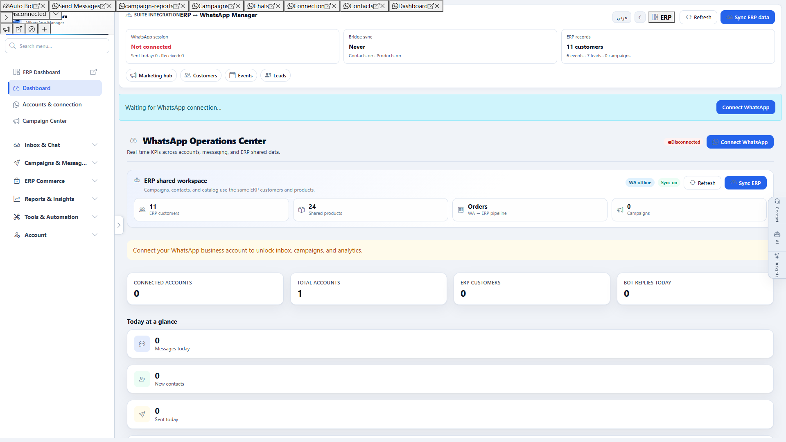Image resolution: width=786 pixels, height=442 pixels.
Task: Toggle dark mode with the moon button
Action: point(640,17)
